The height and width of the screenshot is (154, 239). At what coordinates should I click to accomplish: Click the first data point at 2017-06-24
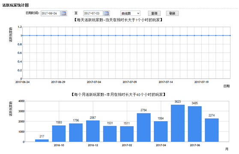(22, 36)
